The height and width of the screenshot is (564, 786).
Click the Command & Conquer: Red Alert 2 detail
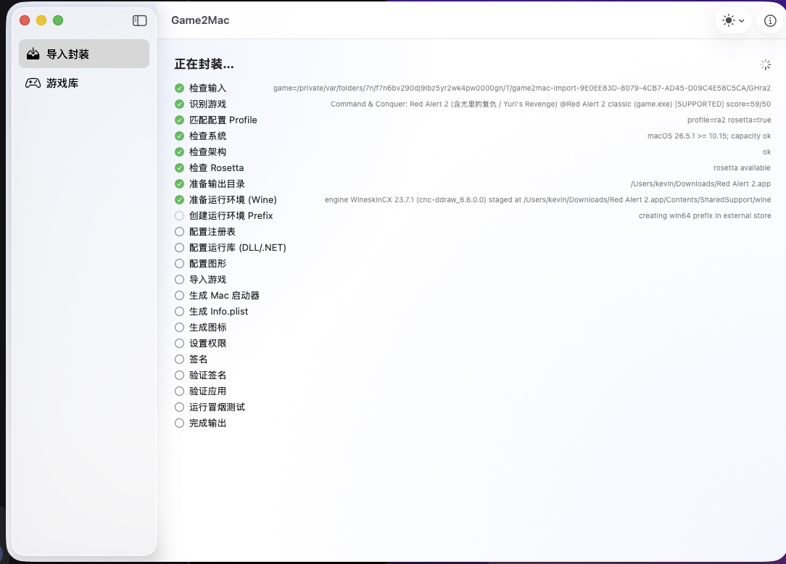550,104
